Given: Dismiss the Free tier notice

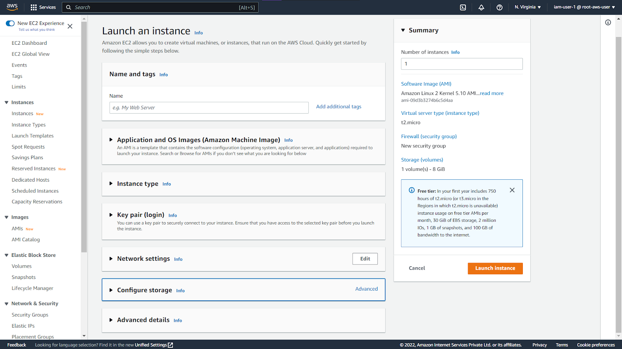Looking at the screenshot, I should (512, 190).
